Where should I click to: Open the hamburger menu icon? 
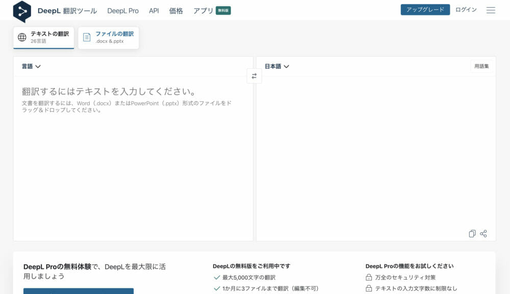pyautogui.click(x=491, y=10)
